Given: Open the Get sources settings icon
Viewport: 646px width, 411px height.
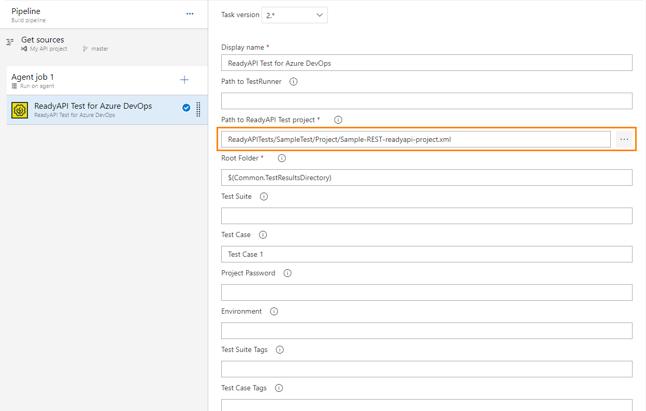Looking at the screenshot, I should (9, 40).
